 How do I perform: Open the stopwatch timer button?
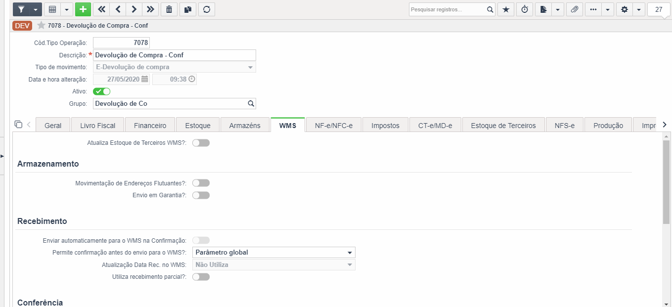pos(525,9)
